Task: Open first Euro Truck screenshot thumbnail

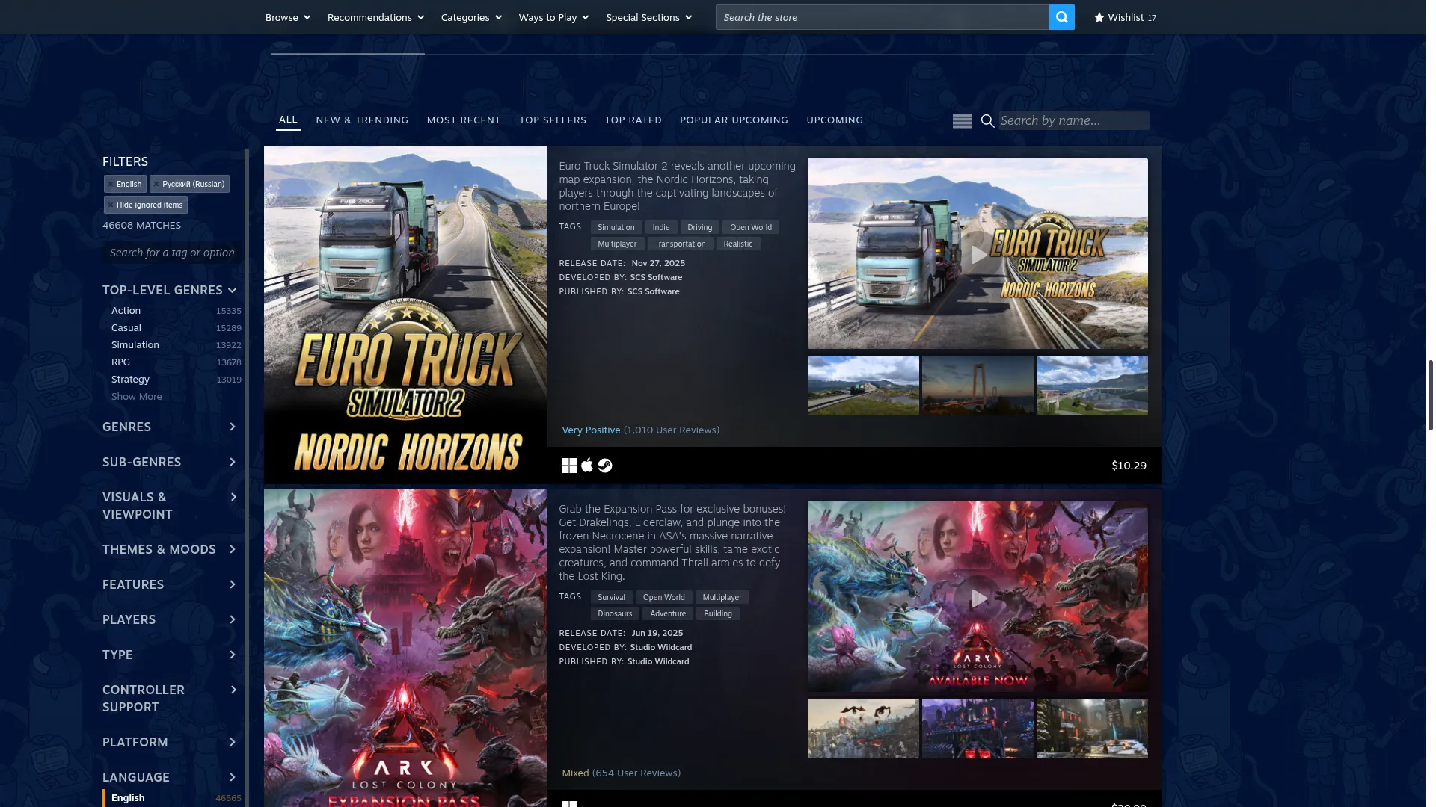Action: [x=863, y=386]
